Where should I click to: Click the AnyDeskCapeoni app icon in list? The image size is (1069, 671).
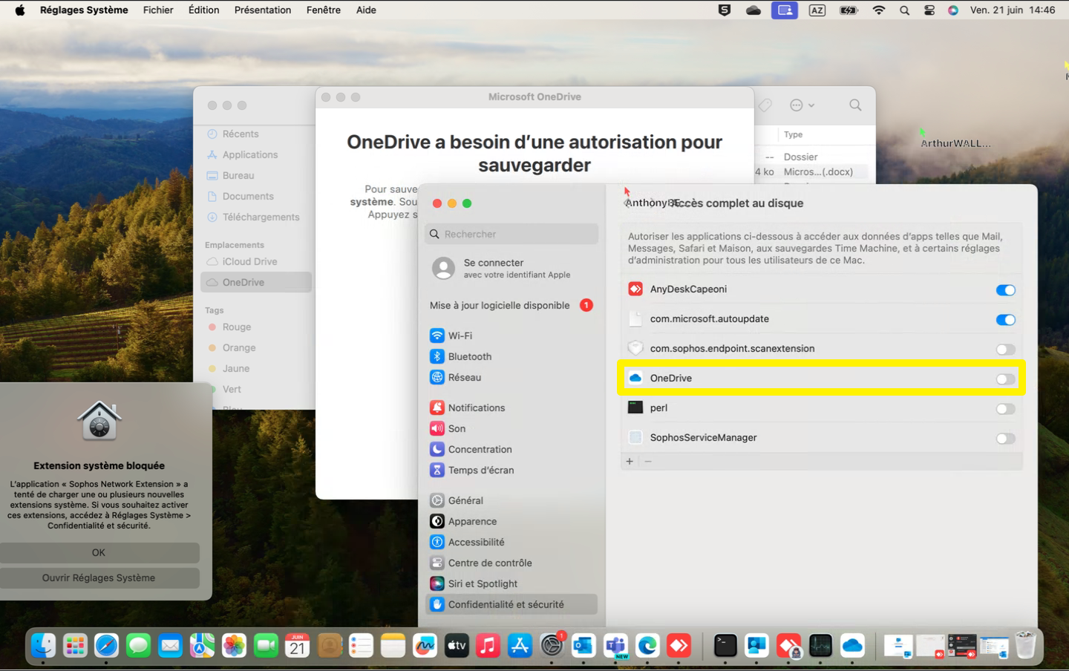pos(635,289)
